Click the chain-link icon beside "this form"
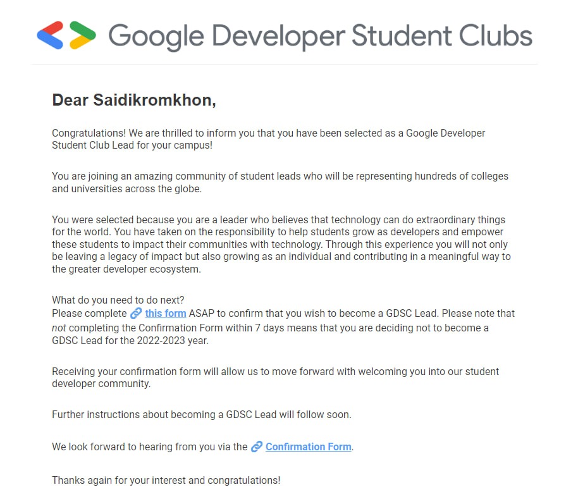This screenshot has height=499, width=578. [x=136, y=314]
